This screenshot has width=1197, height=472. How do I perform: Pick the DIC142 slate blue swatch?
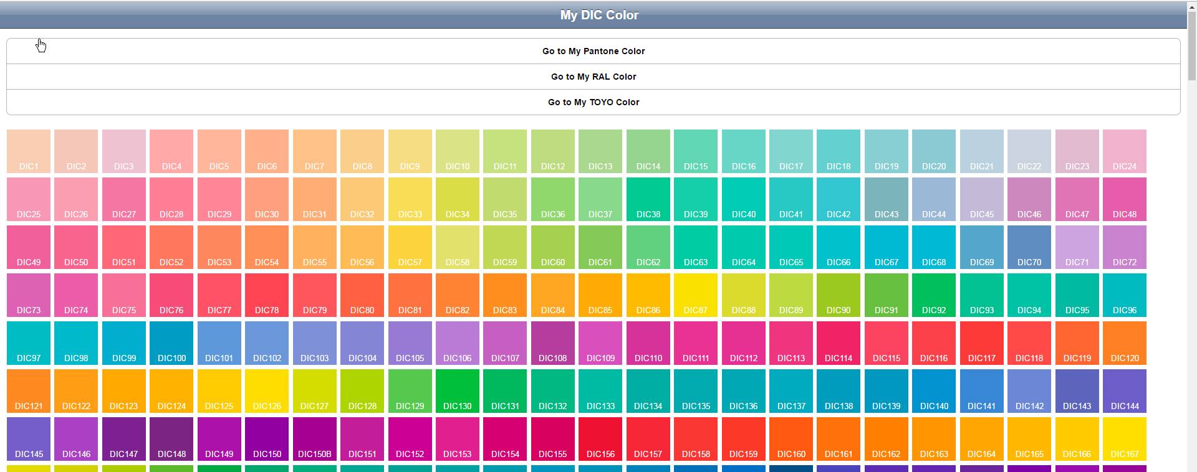1029,391
